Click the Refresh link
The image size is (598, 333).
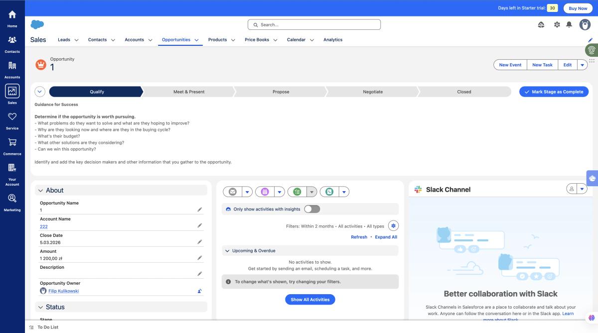pos(359,237)
